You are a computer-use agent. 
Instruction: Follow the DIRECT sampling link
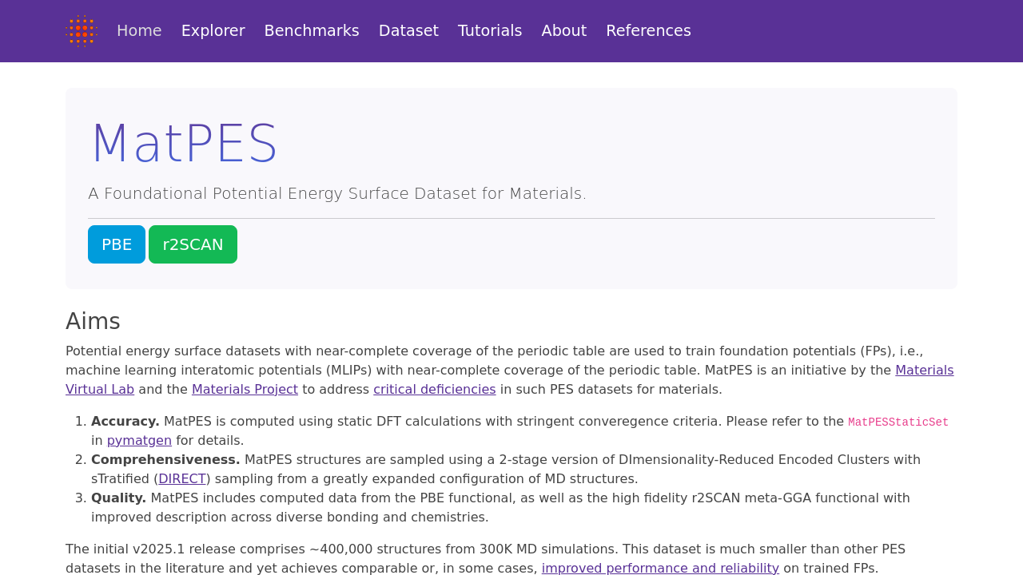tap(182, 479)
